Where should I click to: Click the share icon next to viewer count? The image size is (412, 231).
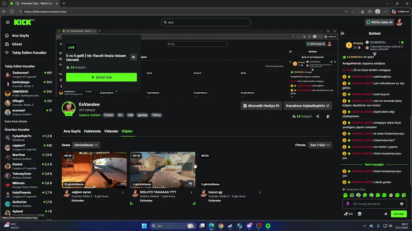[318, 116]
